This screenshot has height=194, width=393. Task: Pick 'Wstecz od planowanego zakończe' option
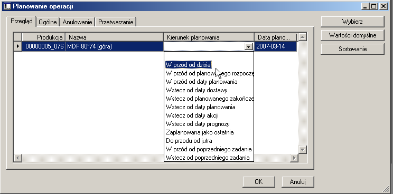209,99
